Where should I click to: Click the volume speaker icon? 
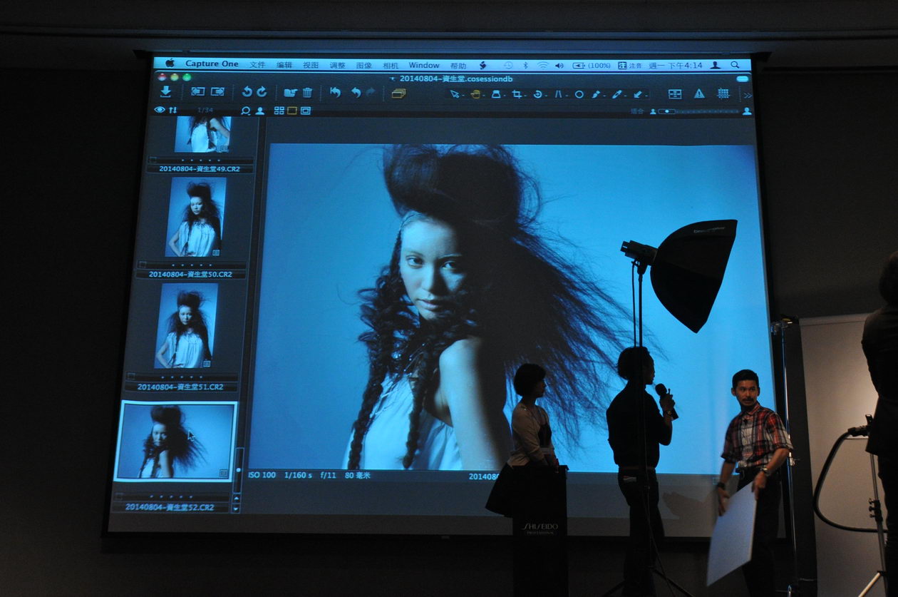click(x=559, y=65)
